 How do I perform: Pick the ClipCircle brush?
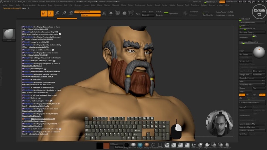pos(207,145)
